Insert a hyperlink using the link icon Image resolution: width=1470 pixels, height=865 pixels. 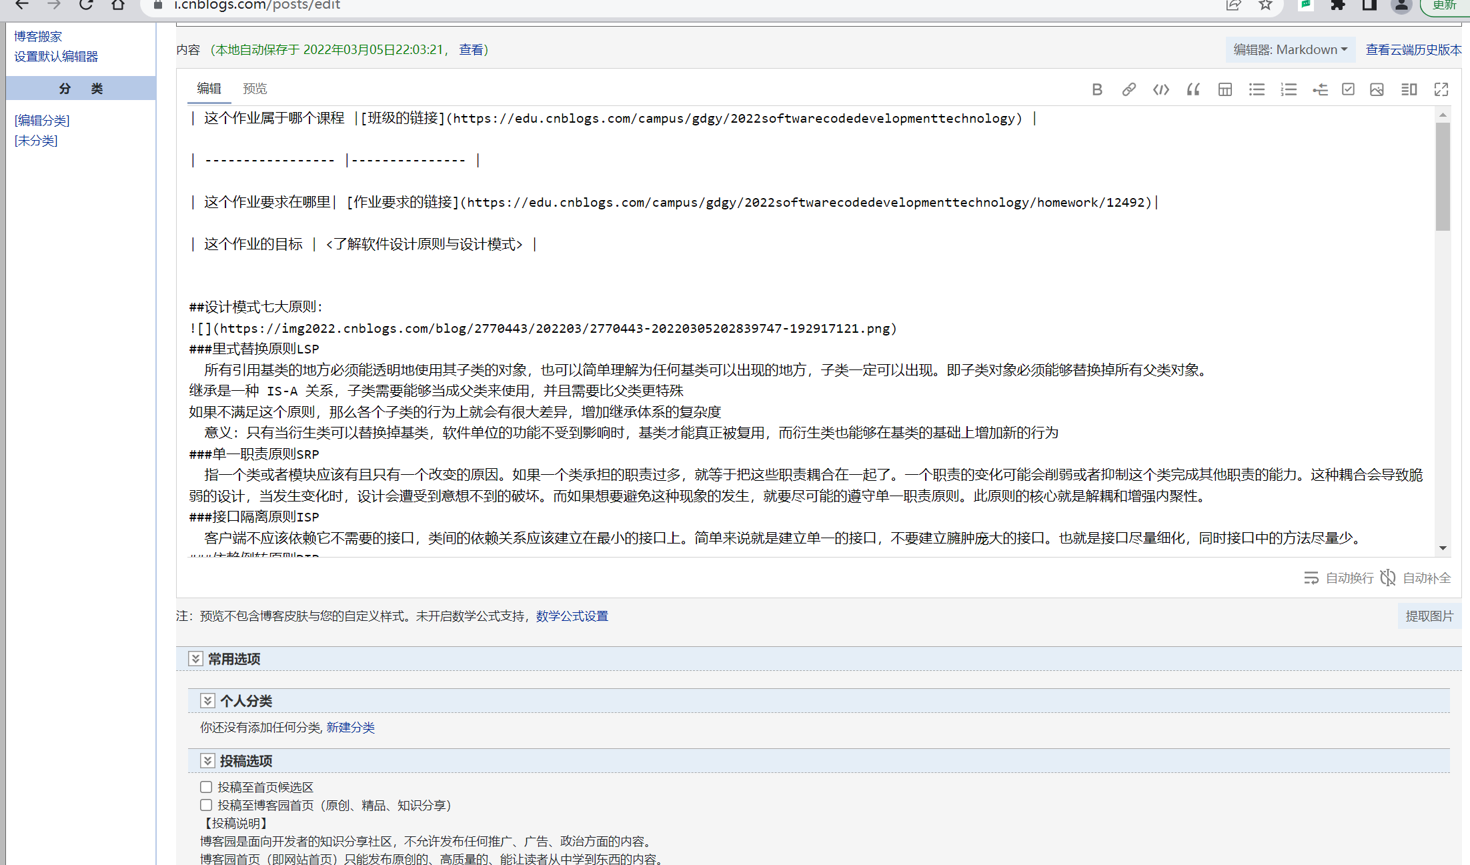tap(1129, 89)
